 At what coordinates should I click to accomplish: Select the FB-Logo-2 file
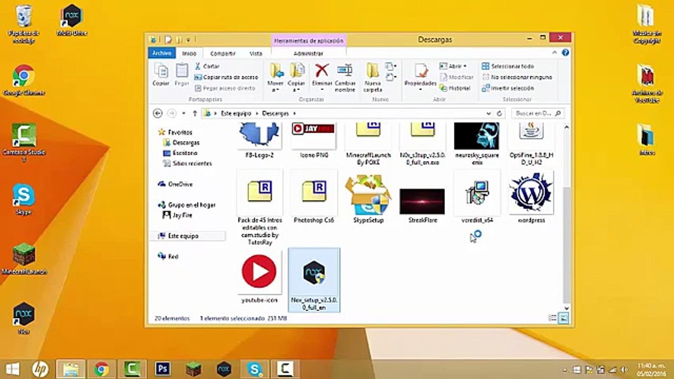tap(259, 141)
